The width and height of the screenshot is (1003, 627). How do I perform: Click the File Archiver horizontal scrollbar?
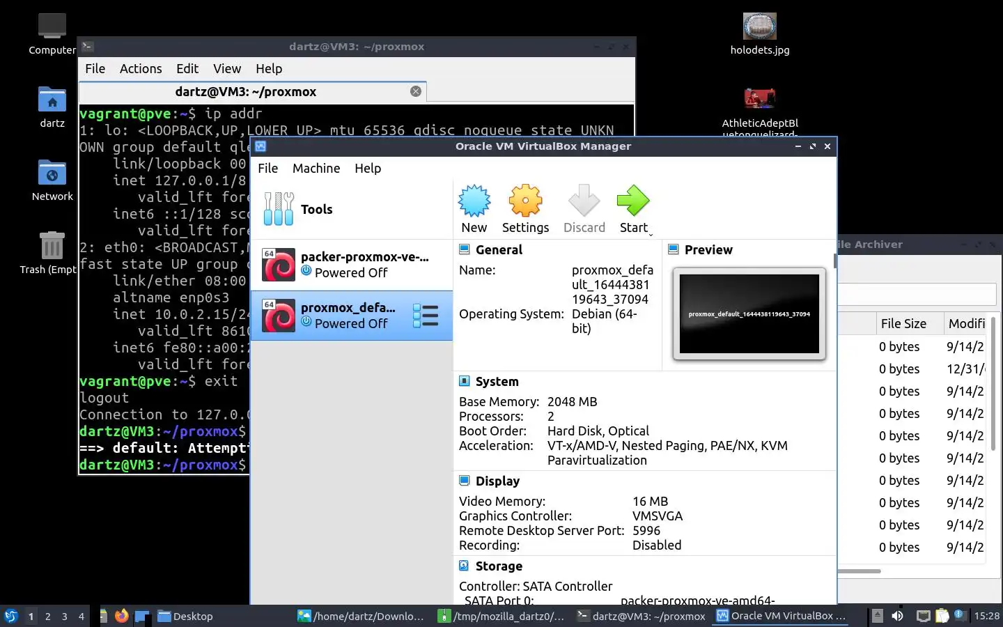[x=860, y=571]
